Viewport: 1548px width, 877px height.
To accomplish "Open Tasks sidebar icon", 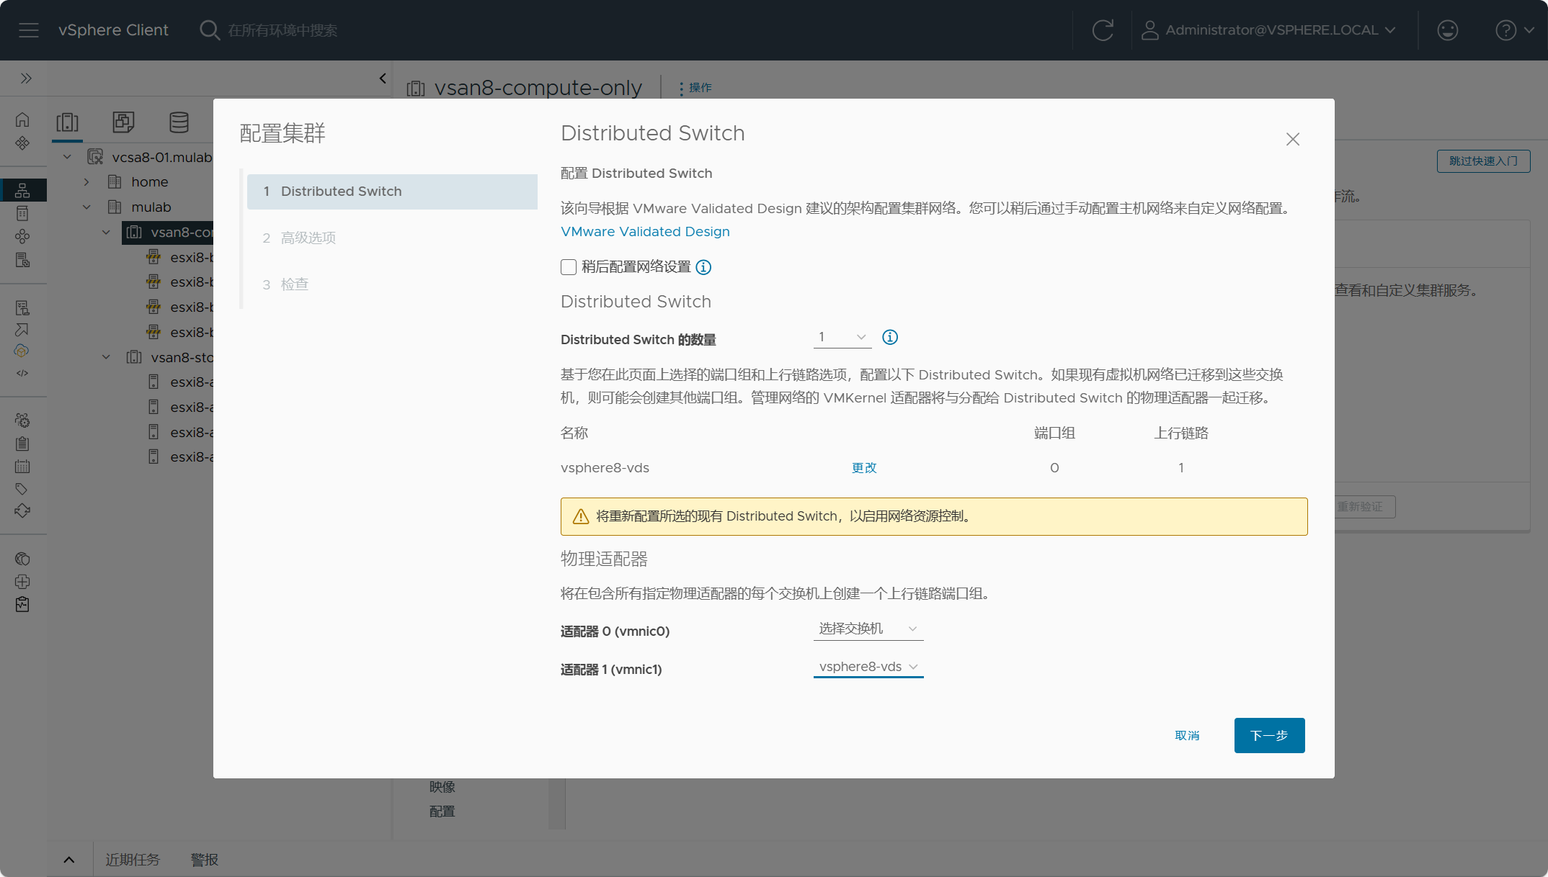I will point(22,444).
